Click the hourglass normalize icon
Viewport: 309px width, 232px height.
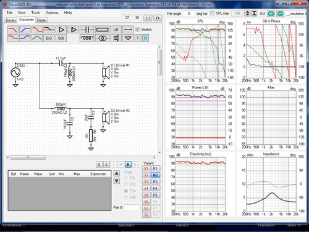point(254,14)
